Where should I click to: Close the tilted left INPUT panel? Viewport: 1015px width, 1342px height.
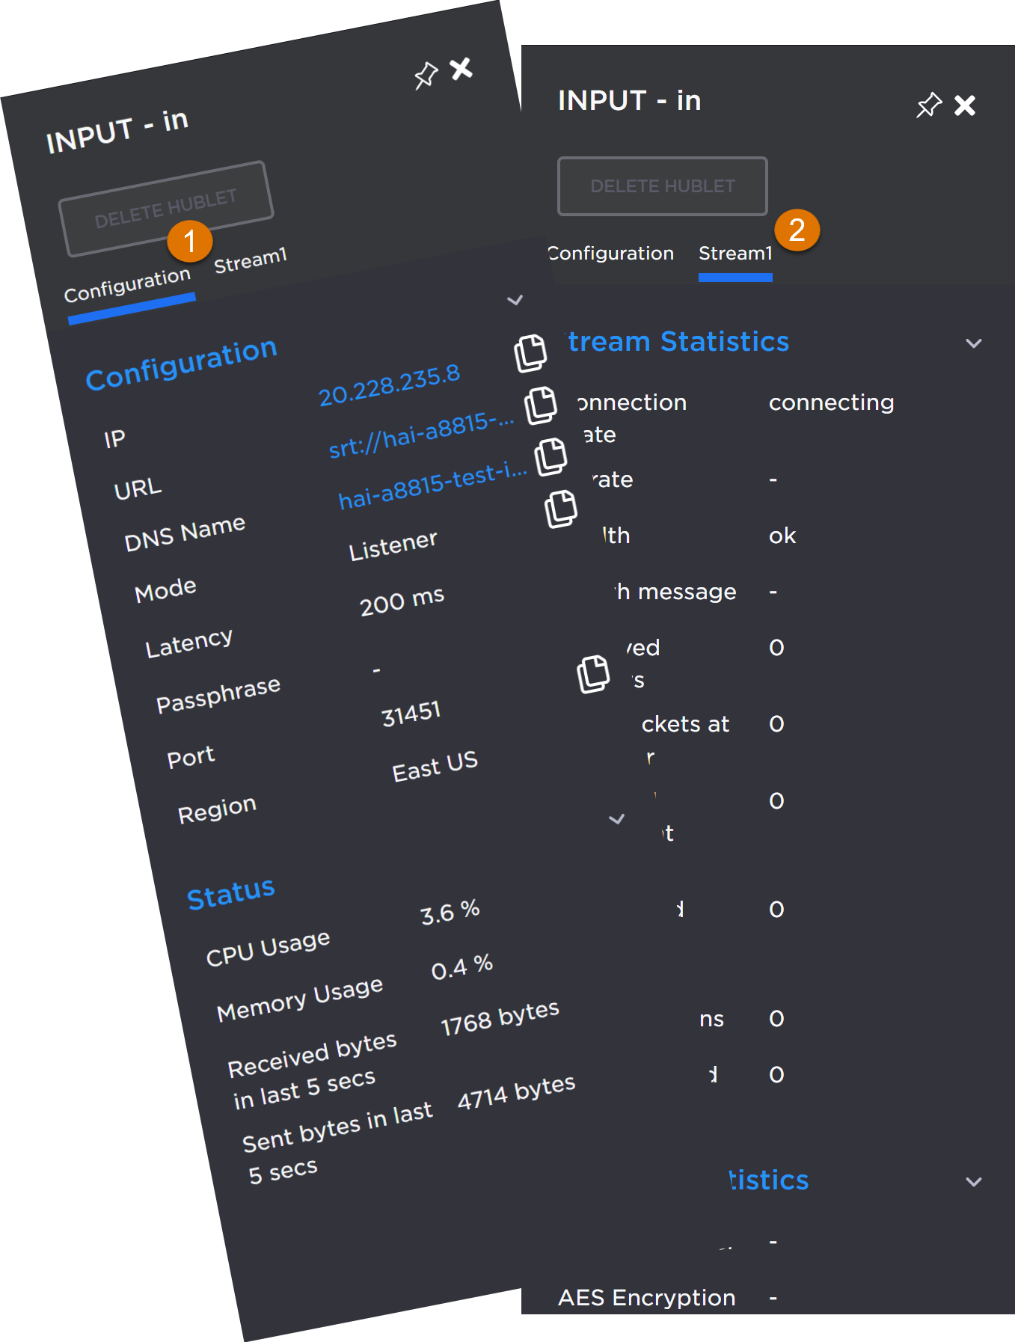461,69
